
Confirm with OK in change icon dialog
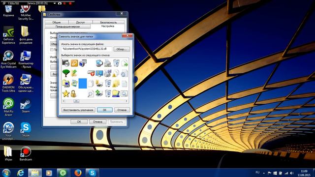pyautogui.click(x=105, y=110)
